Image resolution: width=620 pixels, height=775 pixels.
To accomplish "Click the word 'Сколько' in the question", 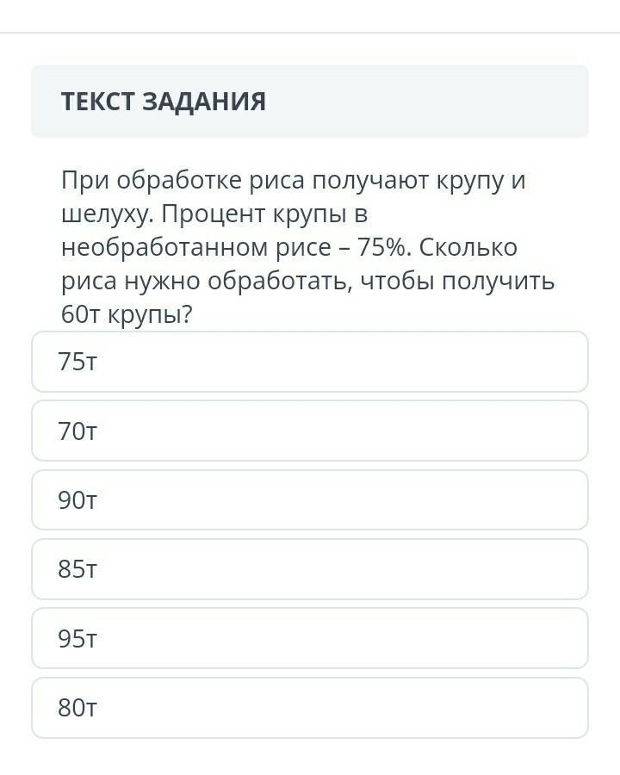I will point(469,248).
